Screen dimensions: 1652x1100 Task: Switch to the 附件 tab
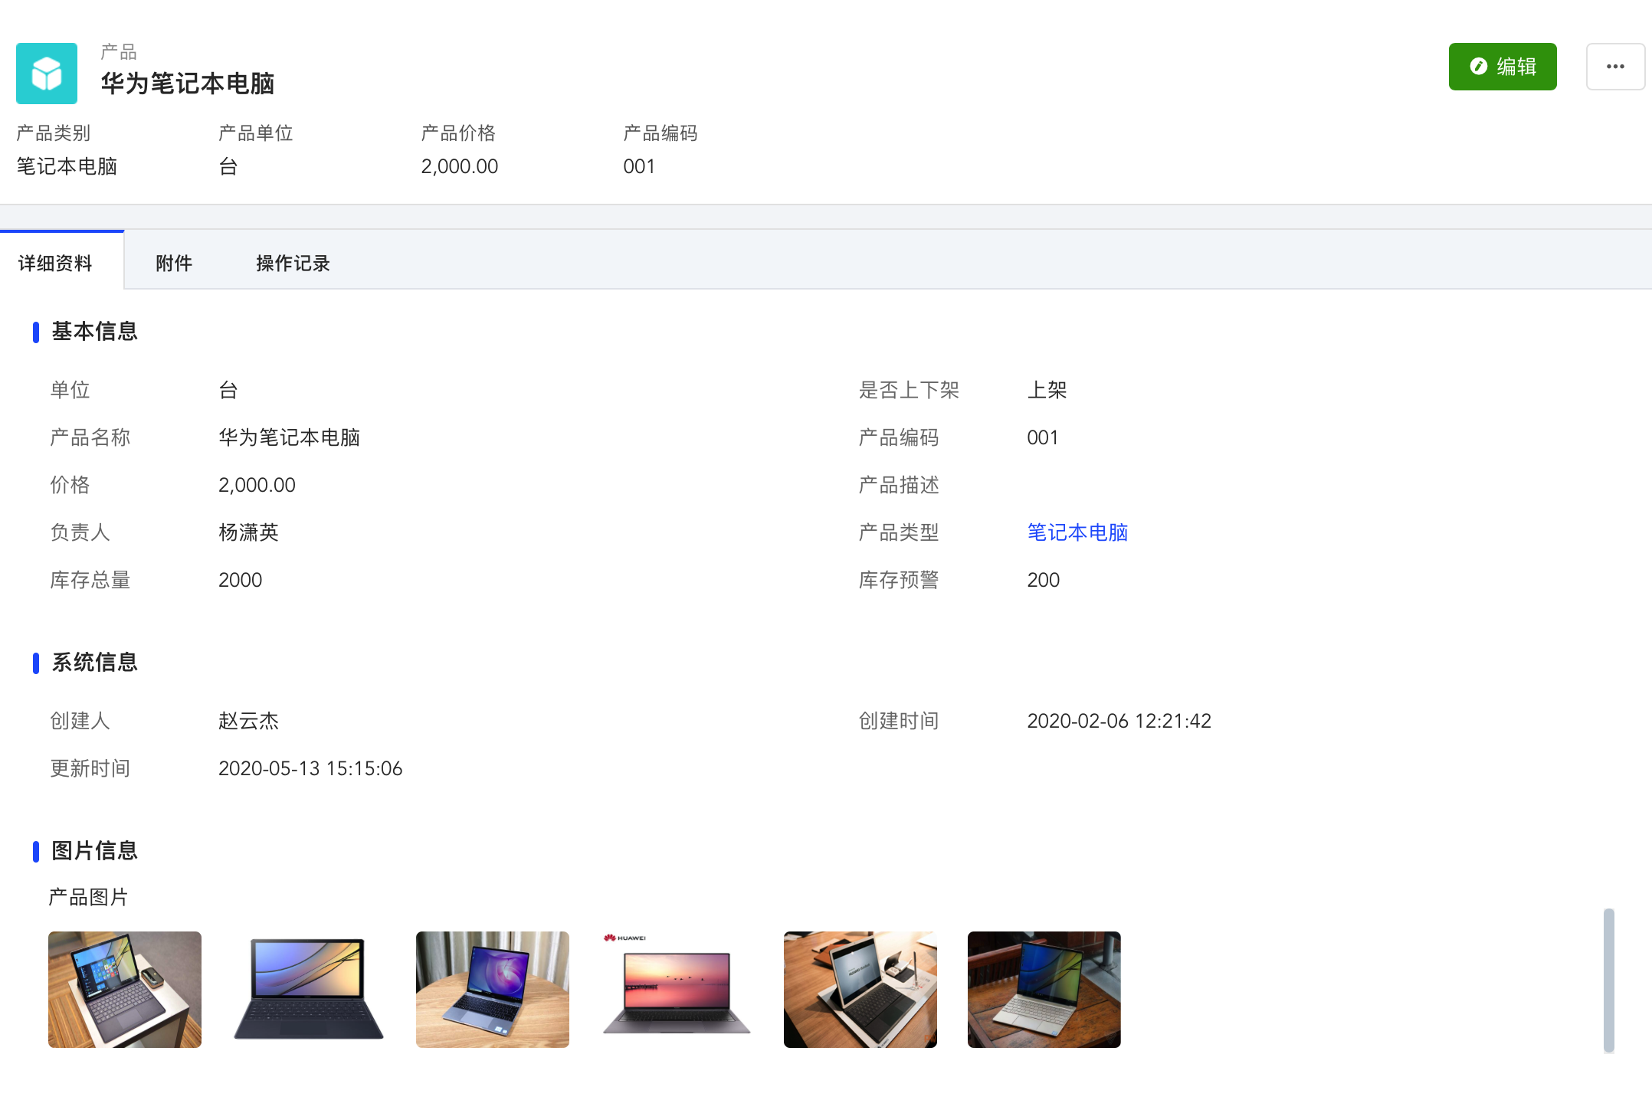click(174, 263)
